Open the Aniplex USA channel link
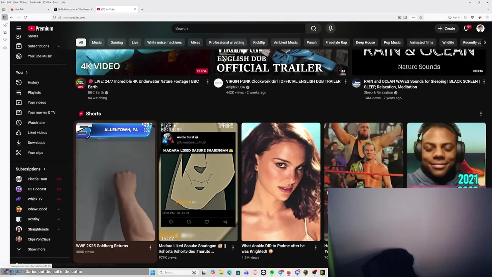The image size is (492, 277). [235, 87]
